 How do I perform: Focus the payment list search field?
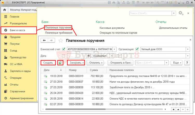point(150,63)
